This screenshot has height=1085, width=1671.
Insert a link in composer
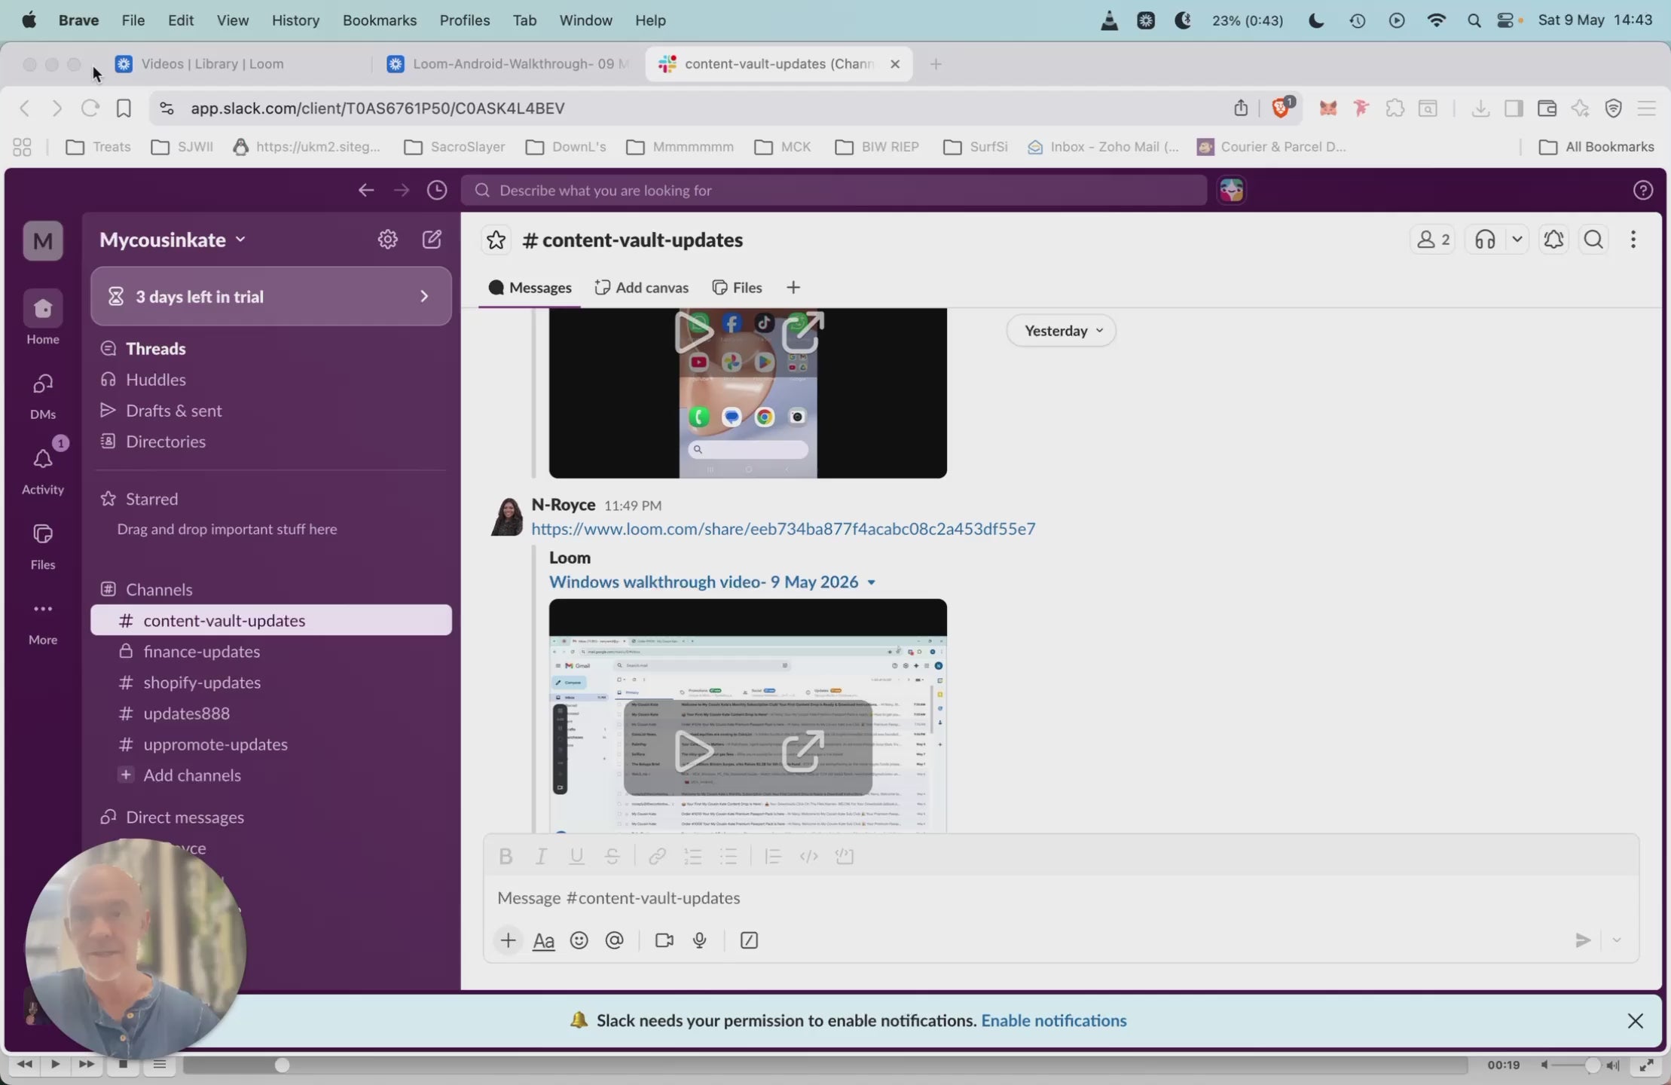point(657,857)
